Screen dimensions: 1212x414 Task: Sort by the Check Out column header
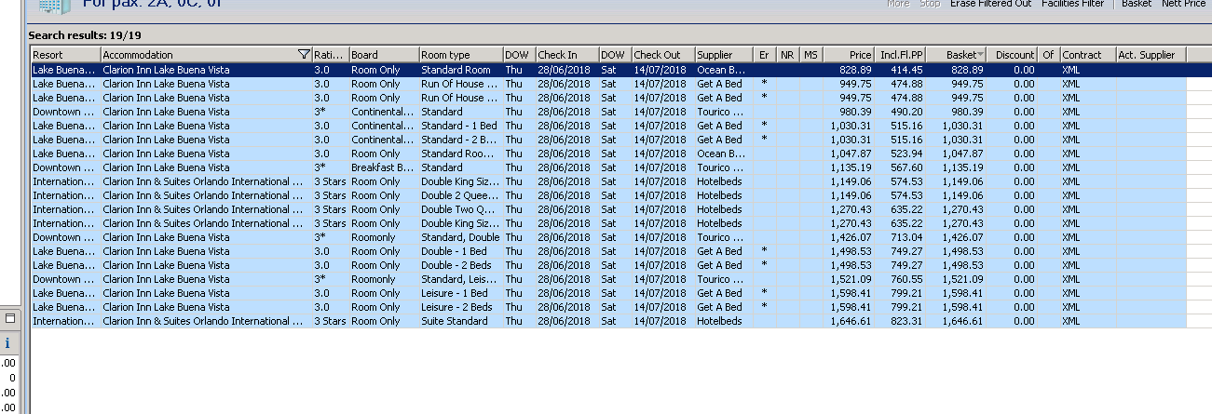click(x=663, y=55)
